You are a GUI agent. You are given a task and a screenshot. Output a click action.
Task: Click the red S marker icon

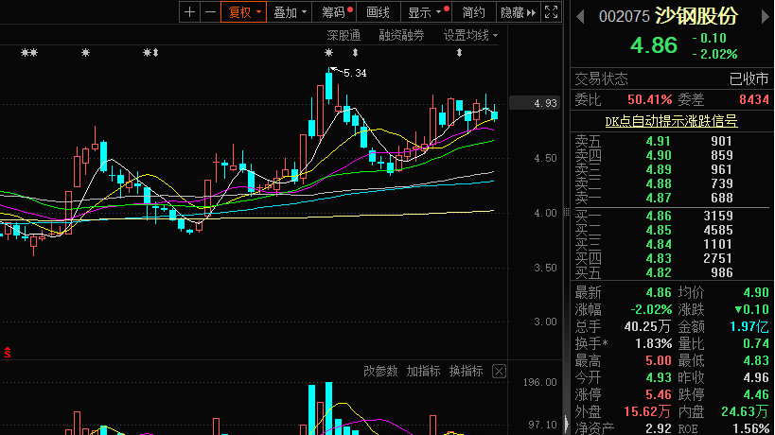coord(8,352)
